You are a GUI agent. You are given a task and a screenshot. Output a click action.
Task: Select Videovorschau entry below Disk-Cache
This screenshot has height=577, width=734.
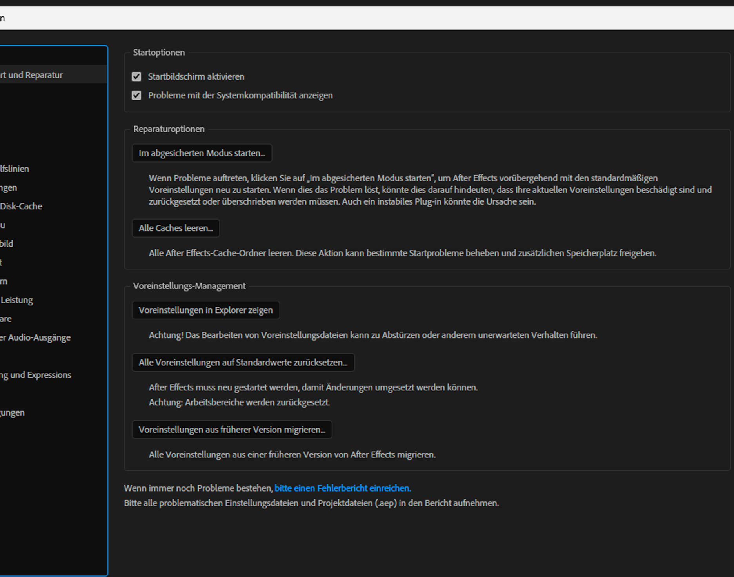(x=3, y=225)
